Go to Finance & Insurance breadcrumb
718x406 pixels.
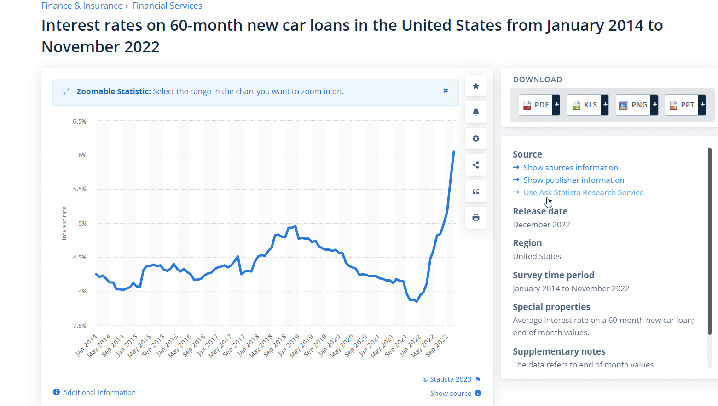click(x=82, y=6)
